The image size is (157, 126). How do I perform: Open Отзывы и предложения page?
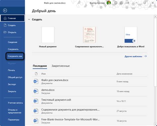15,111
